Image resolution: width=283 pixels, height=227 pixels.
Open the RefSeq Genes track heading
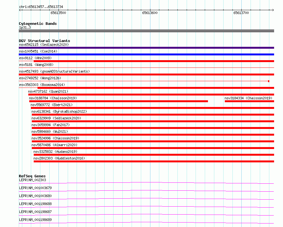(32, 176)
